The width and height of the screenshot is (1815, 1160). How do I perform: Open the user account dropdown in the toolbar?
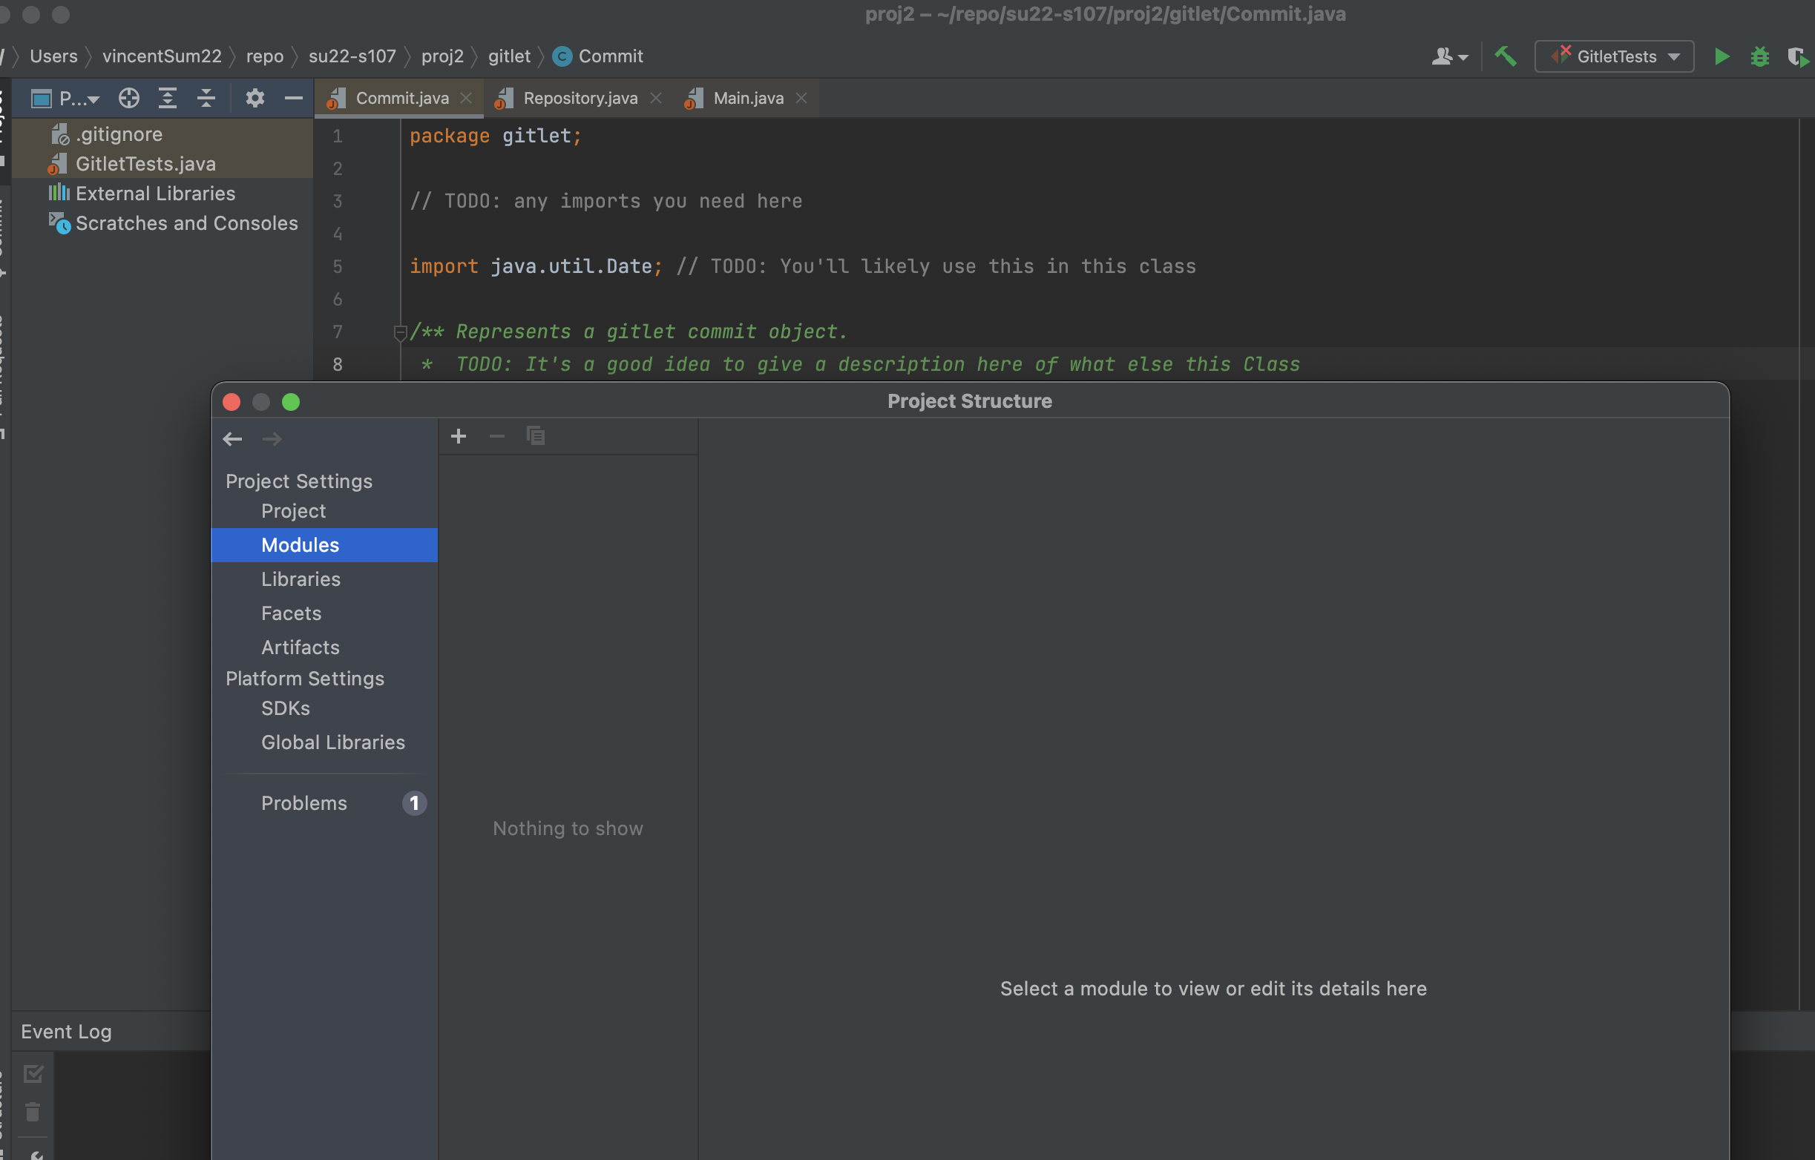click(1448, 56)
